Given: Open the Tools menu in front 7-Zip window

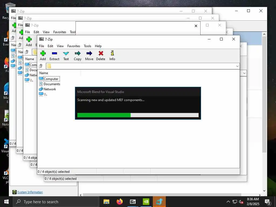Looking at the screenshot, I should point(88,46).
